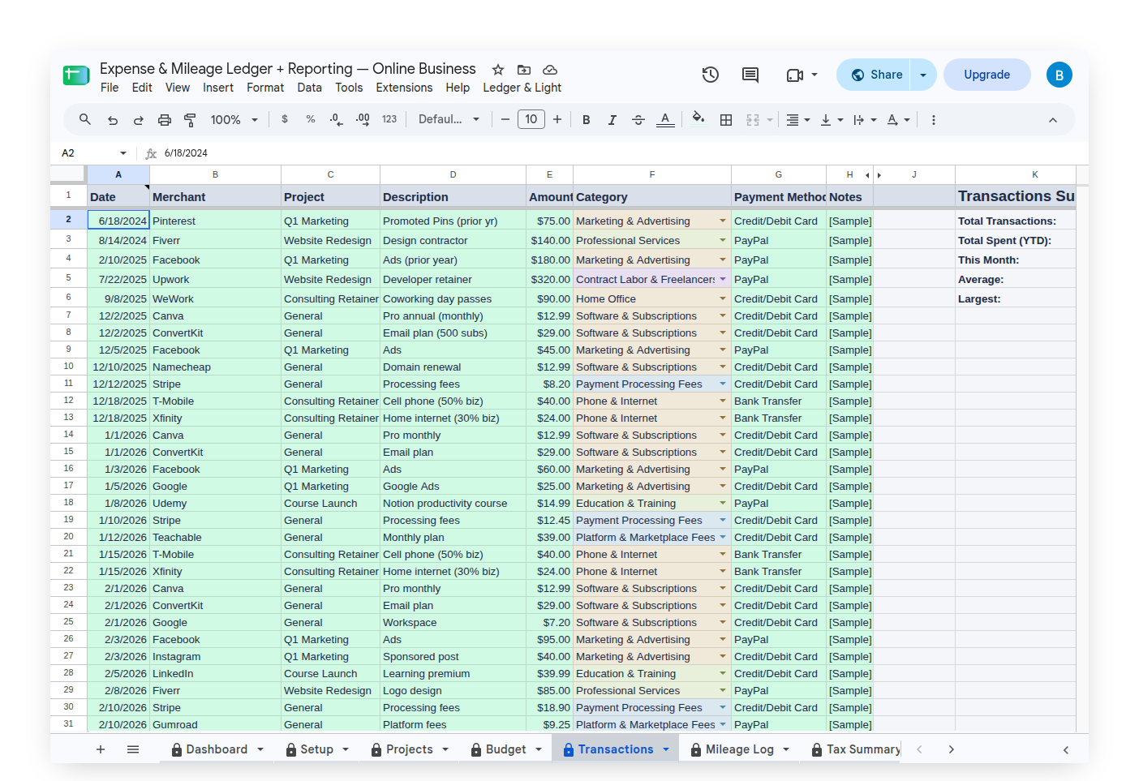Click the Upgrade button

pyautogui.click(x=987, y=75)
